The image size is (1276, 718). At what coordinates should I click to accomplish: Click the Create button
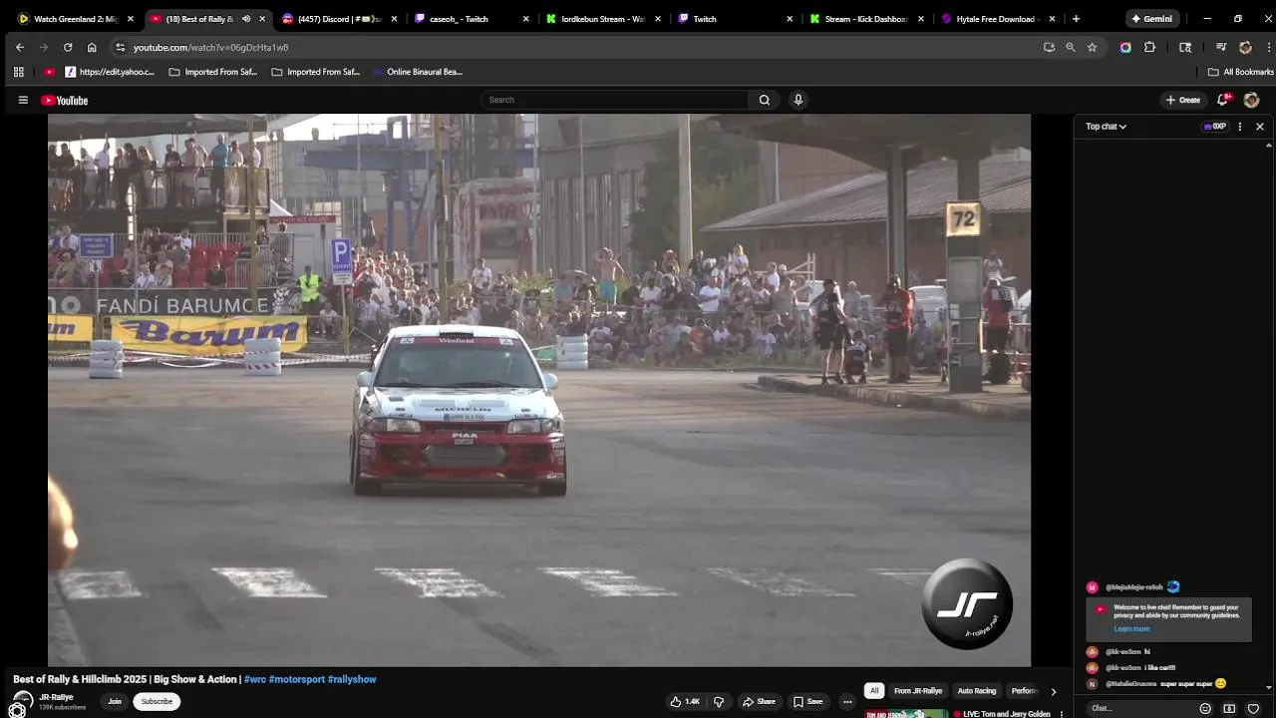click(x=1183, y=100)
